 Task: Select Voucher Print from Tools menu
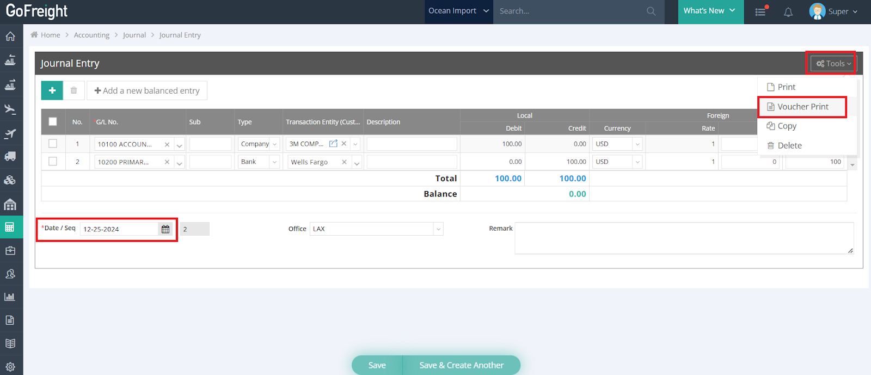click(802, 107)
